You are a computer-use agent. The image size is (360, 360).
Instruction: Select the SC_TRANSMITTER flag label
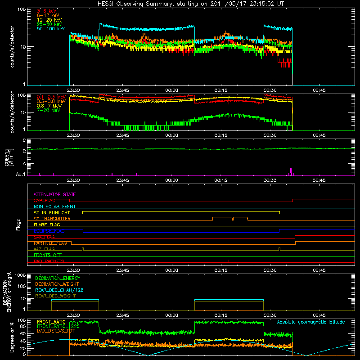tap(52, 219)
